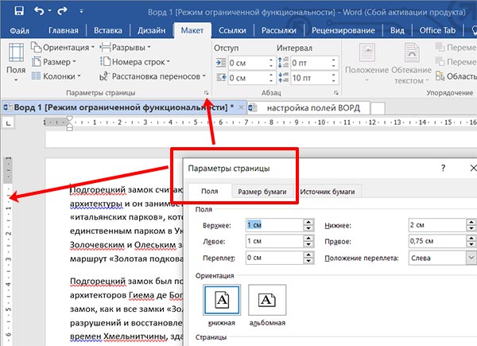Redo the last action
The width and height of the screenshot is (477, 346).
(x=62, y=11)
